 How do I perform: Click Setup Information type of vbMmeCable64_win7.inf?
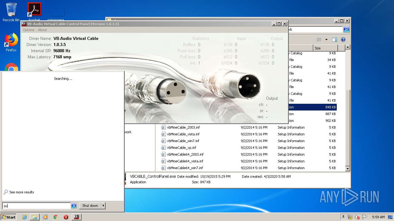point(291,168)
